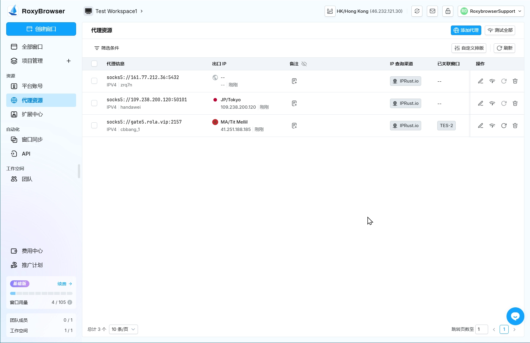Expand the Test Workspace1 switcher
Screen dimensions: 530x343
coord(114,11)
